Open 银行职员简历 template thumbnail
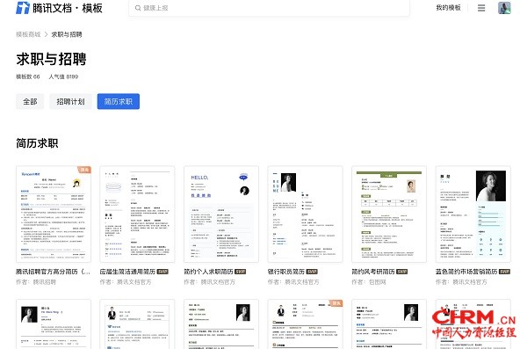Image resolution: width=527 pixels, height=349 pixels. 305,214
